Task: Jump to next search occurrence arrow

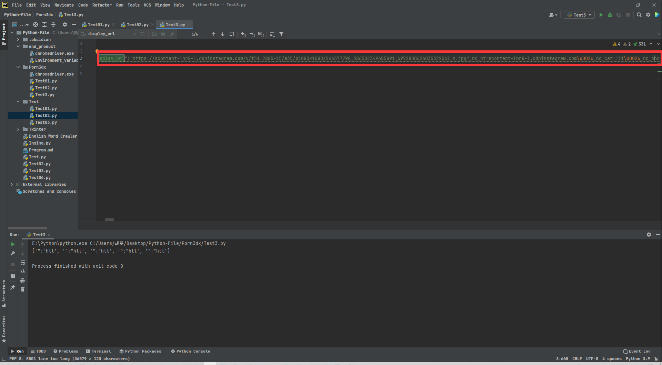Action: (x=223, y=34)
